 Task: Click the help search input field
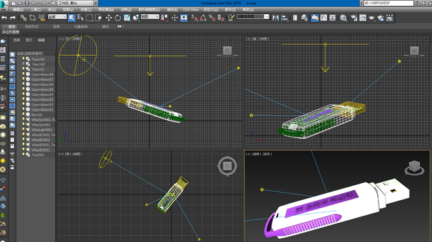[x=388, y=3]
